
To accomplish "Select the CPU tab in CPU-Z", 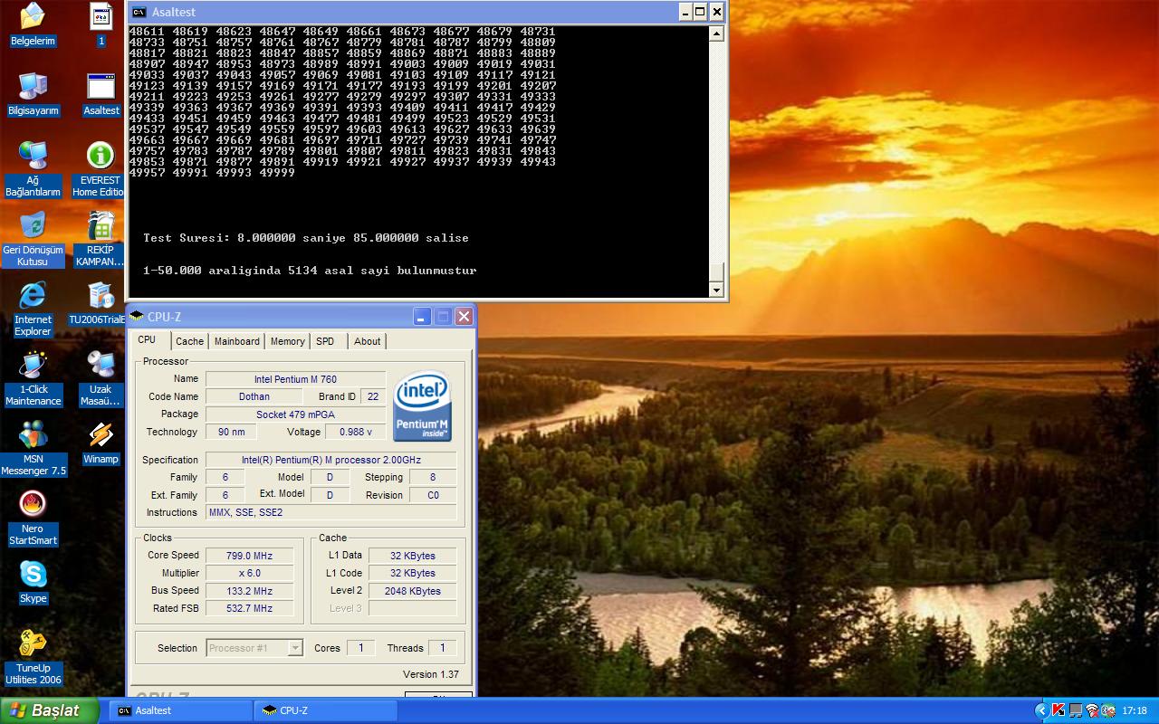I will click(148, 339).
